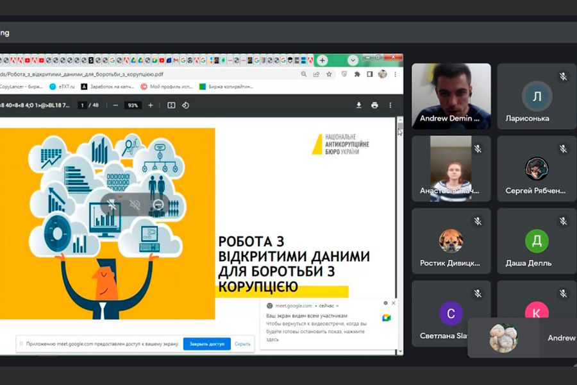Select Сергей Рябчен participant tile
The height and width of the screenshot is (385, 577).
pyautogui.click(x=537, y=169)
